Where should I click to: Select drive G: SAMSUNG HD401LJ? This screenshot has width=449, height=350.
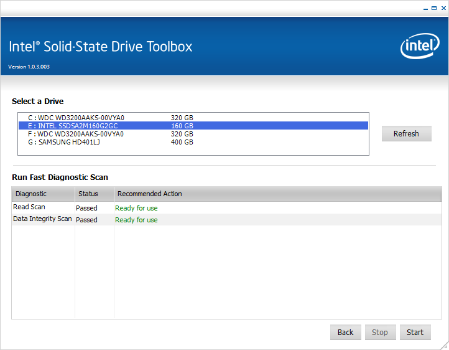(x=193, y=142)
